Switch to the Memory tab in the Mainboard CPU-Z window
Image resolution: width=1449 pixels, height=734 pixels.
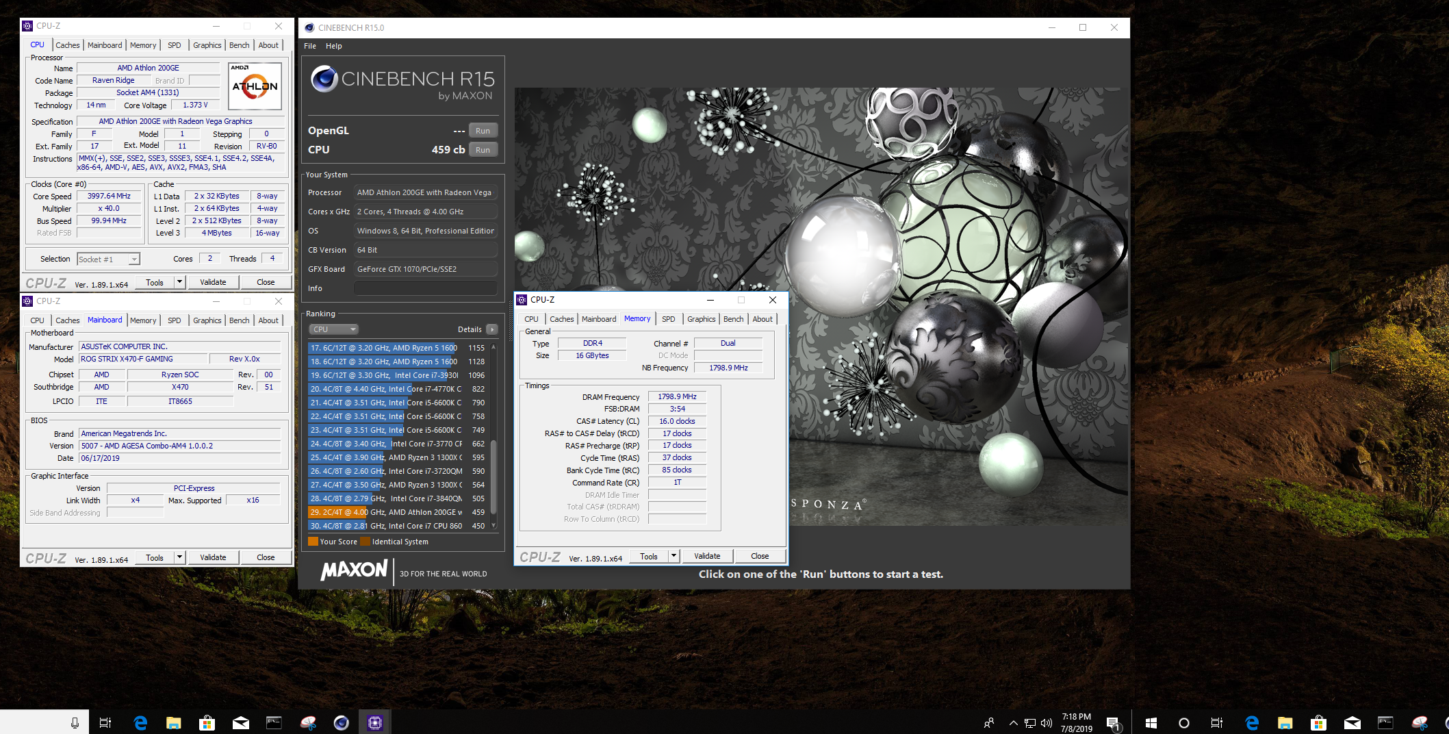point(143,320)
